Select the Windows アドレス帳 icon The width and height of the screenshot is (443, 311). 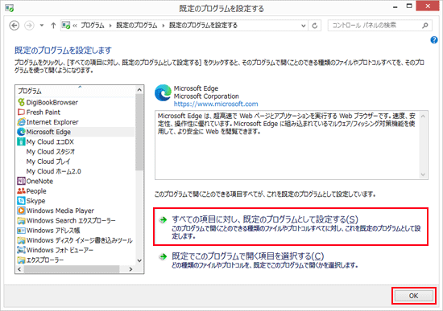(21, 231)
